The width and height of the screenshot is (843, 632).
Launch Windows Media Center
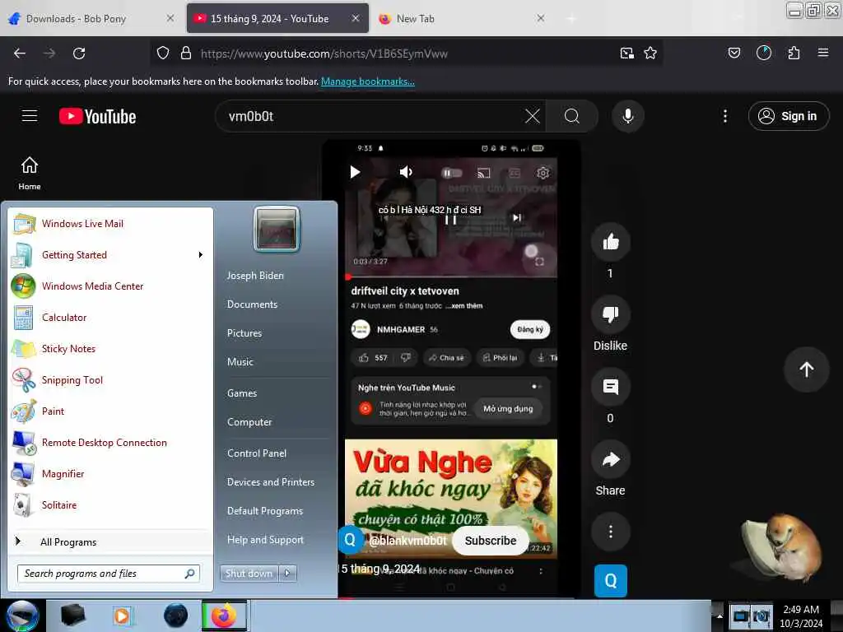pos(110,286)
